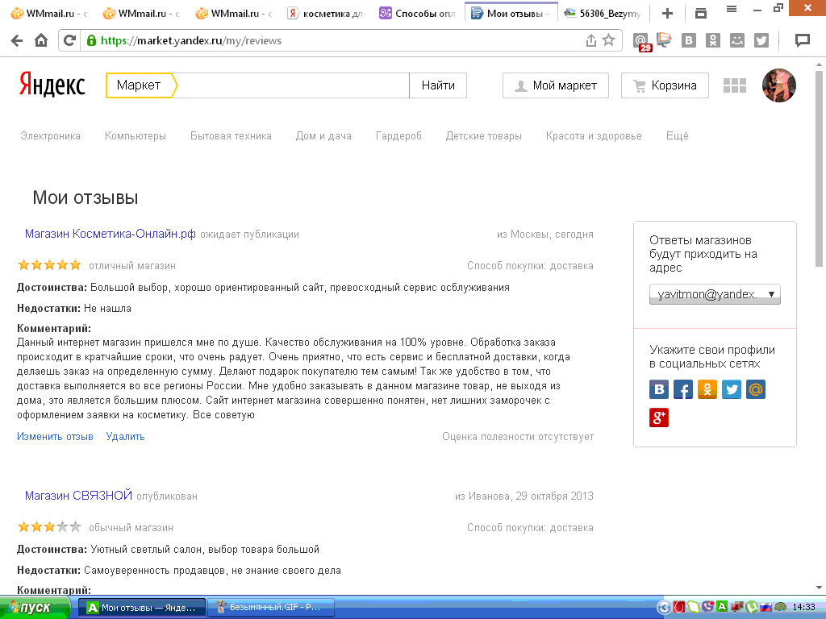
Task: Click the Odnoklassniki toolbar extension icon
Action: coord(713,40)
